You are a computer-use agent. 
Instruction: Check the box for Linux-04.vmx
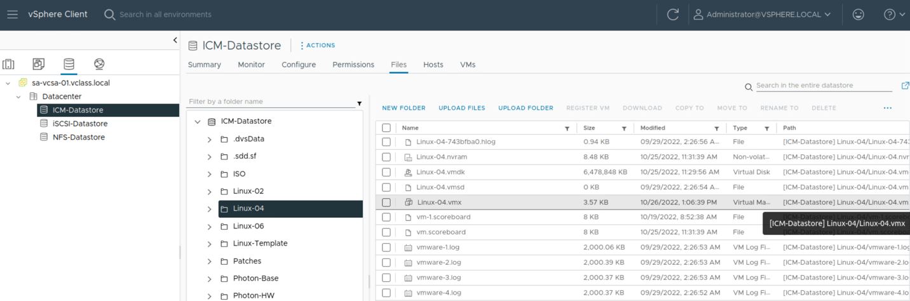(386, 203)
